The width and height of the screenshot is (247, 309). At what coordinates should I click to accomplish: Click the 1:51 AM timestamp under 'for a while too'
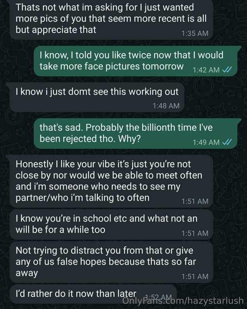(195, 233)
